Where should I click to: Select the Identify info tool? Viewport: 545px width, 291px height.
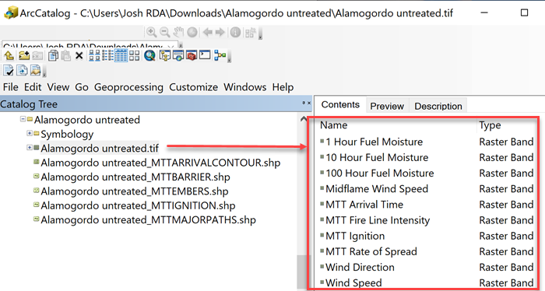pos(235,33)
